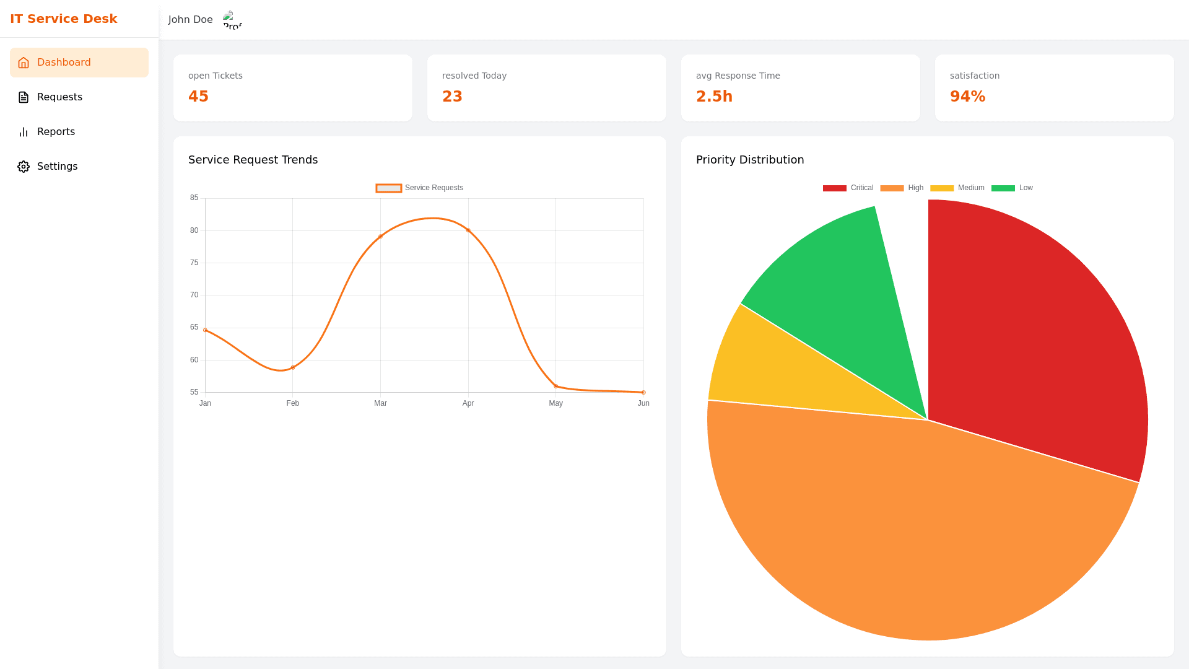Click the Dashboard home icon
The image size is (1189, 669).
[24, 63]
